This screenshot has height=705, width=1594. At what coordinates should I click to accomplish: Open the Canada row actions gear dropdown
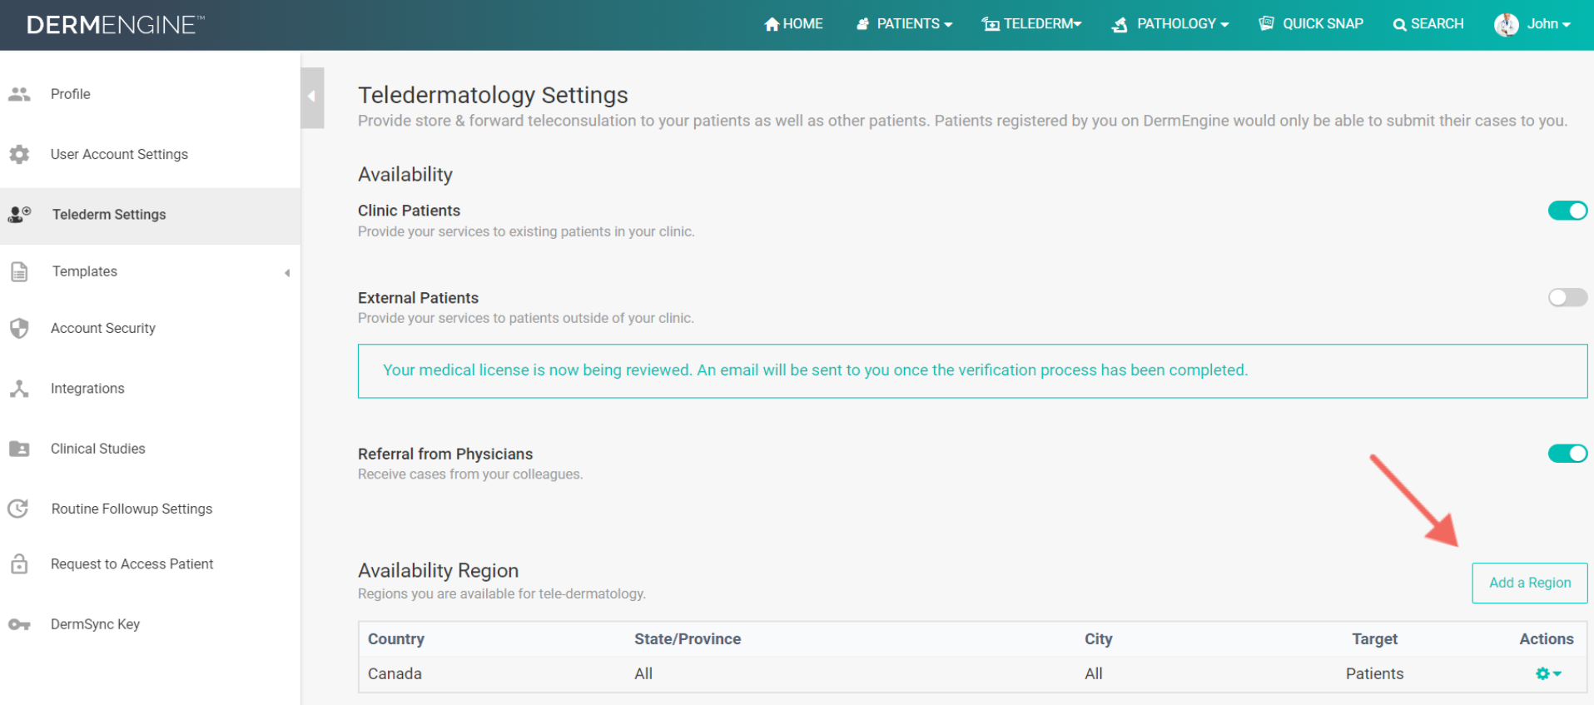pyautogui.click(x=1548, y=673)
